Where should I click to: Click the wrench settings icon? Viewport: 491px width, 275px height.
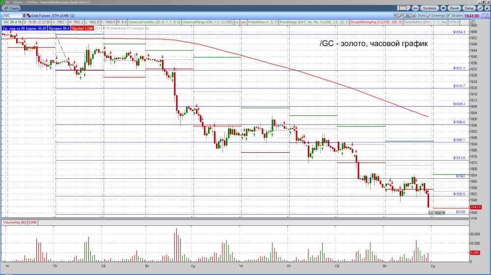[x=400, y=16]
